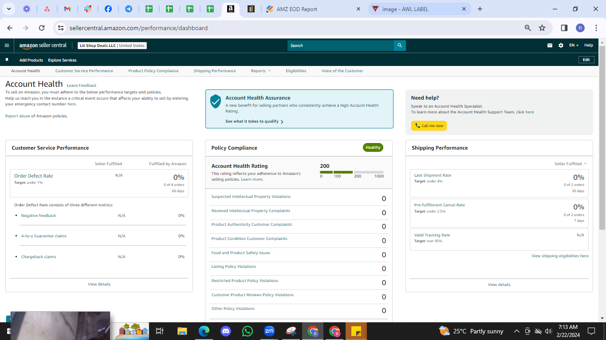Expand See what it takes to qualify
This screenshot has height=340, width=606.
coord(254,121)
